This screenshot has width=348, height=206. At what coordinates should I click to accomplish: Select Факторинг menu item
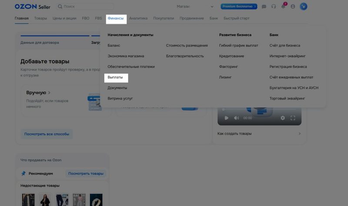tap(228, 67)
